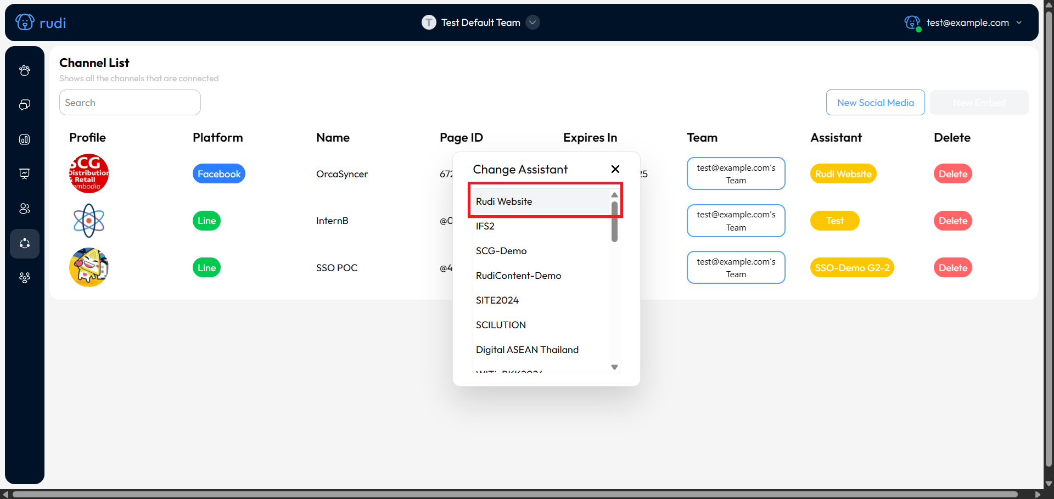Open the chat bubbles sidebar icon
Viewport: 1054px width, 499px height.
pos(25,105)
